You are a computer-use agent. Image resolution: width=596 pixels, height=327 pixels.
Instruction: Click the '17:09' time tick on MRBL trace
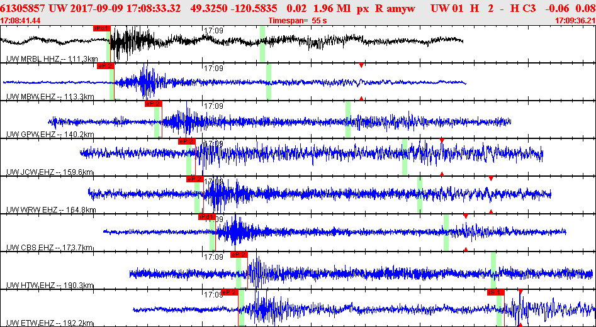213,30
